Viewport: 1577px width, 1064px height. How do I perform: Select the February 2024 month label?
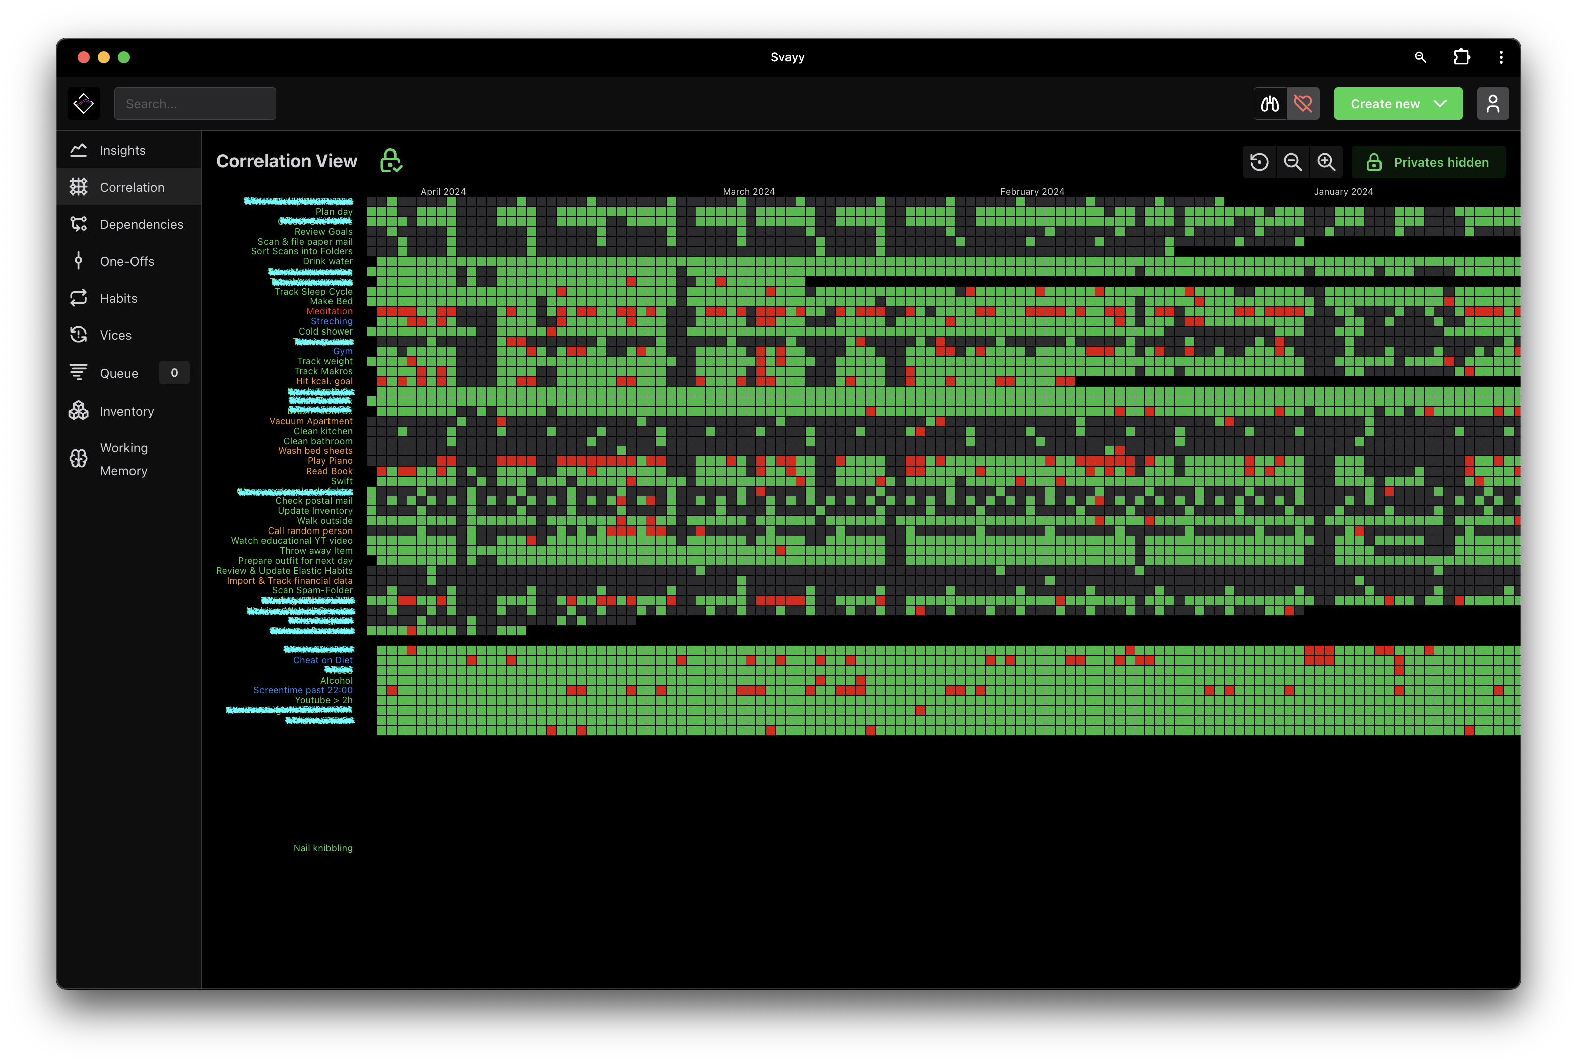1032,192
